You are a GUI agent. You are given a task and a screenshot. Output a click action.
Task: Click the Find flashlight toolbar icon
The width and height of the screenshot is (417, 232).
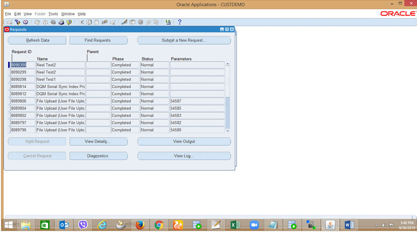(x=17, y=22)
